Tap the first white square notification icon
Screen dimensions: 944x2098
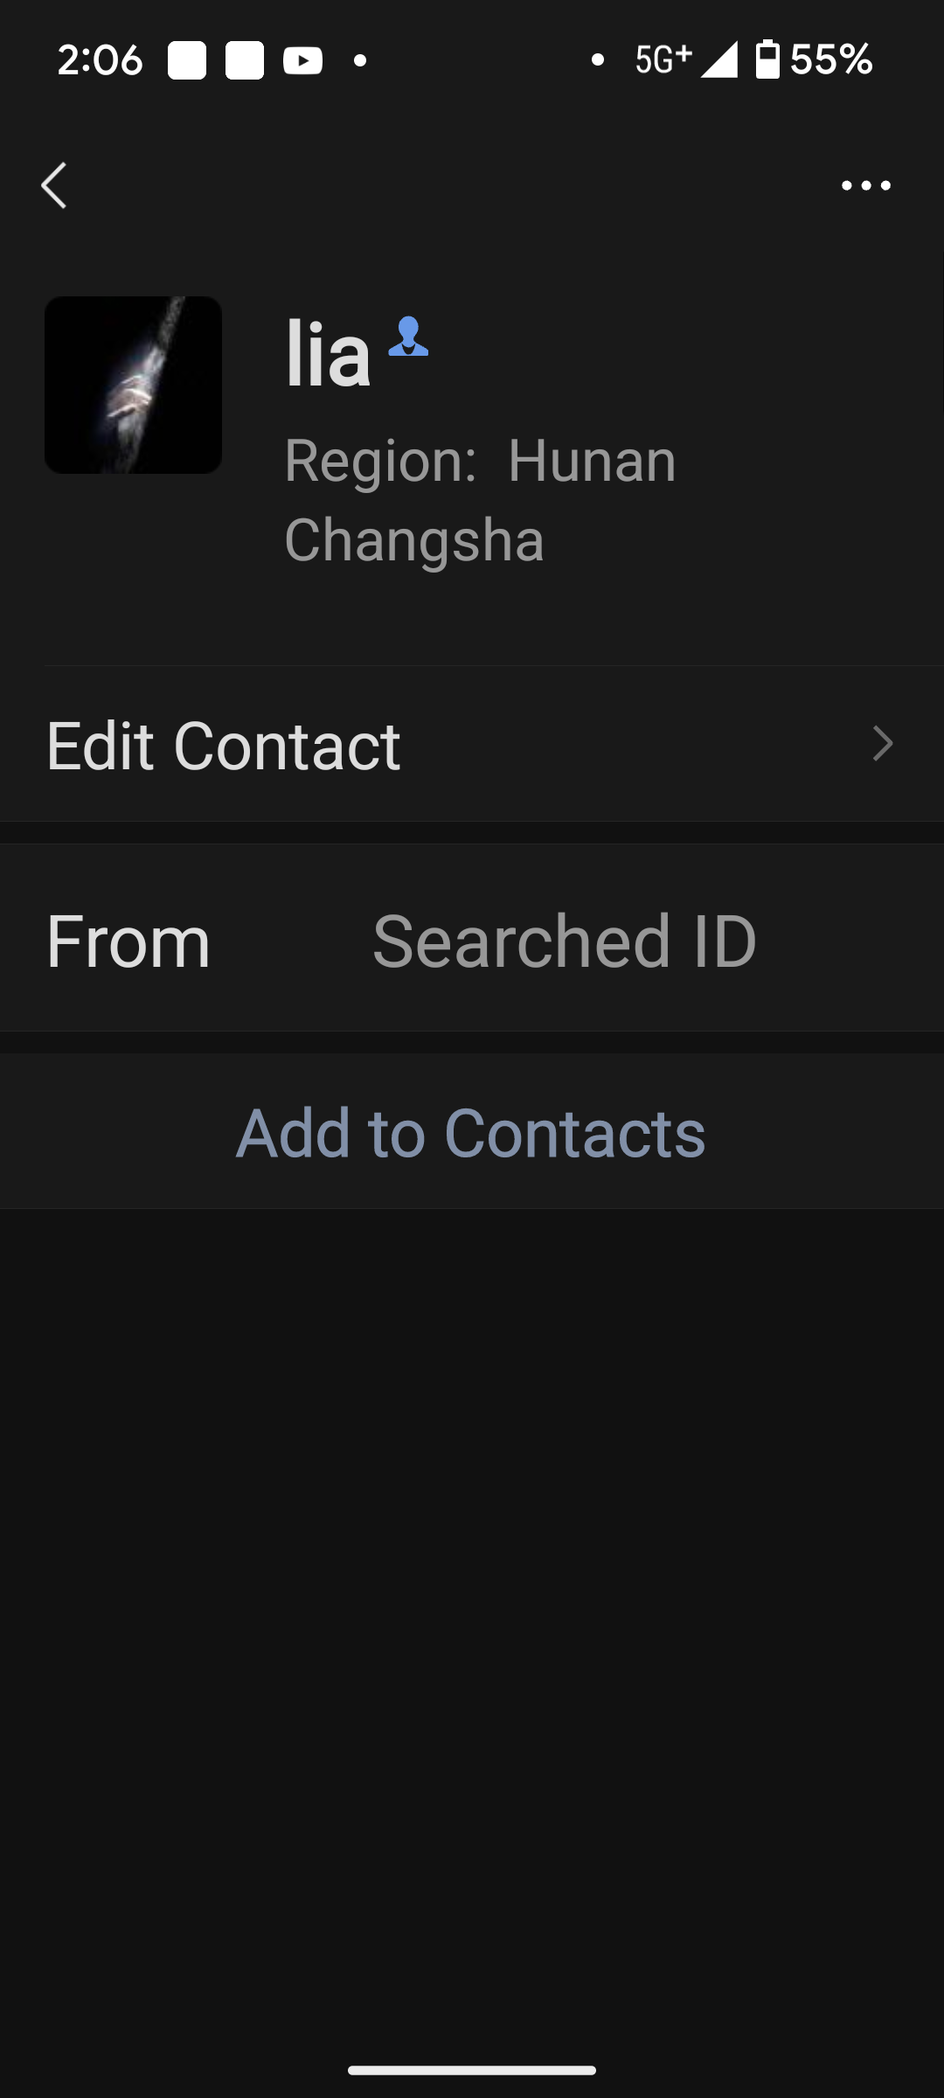coord(187,60)
